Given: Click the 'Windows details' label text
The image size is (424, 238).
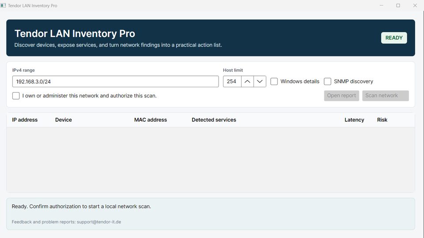Looking at the screenshot, I should [x=300, y=82].
